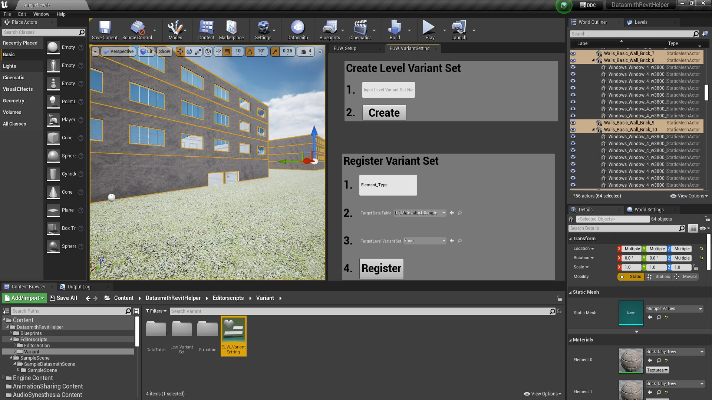Select the rotate gizmo tool in viewport
Image resolution: width=712 pixels, height=400 pixels.
point(189,51)
